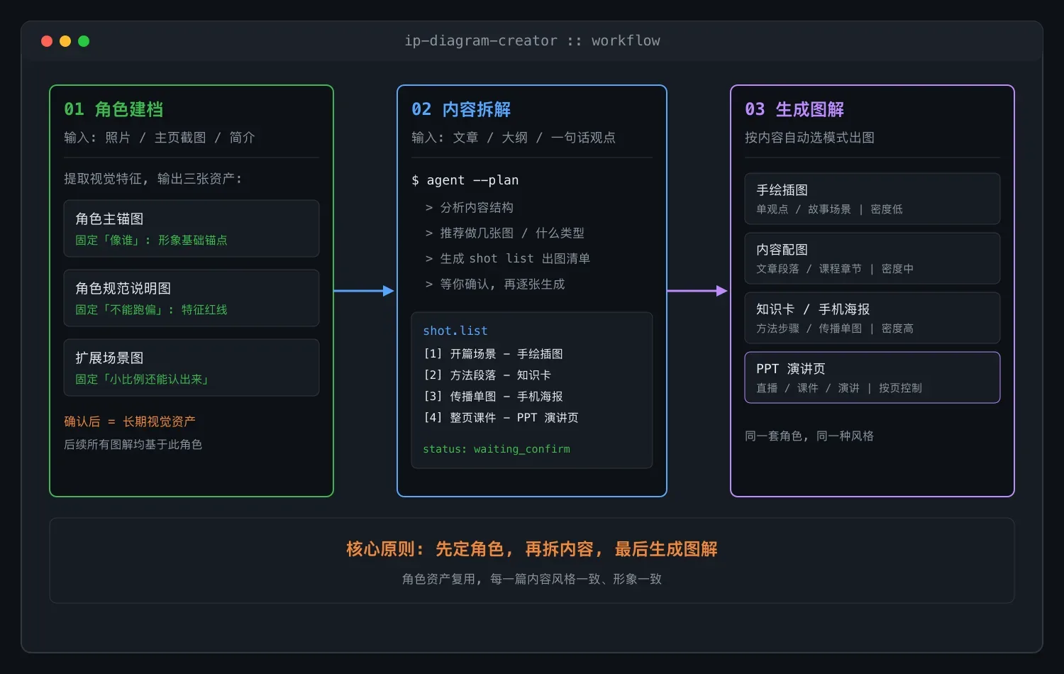This screenshot has width=1064, height=674.
Task: Click the step 生成 shot list 出图清单
Action: [x=507, y=258]
